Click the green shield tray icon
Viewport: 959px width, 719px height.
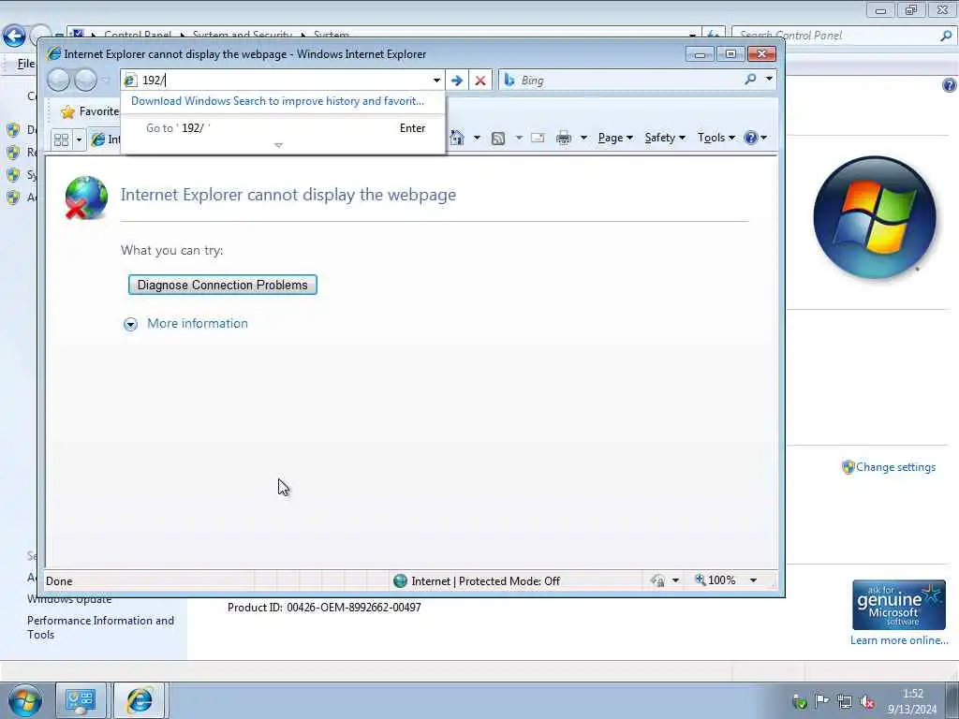(x=800, y=702)
